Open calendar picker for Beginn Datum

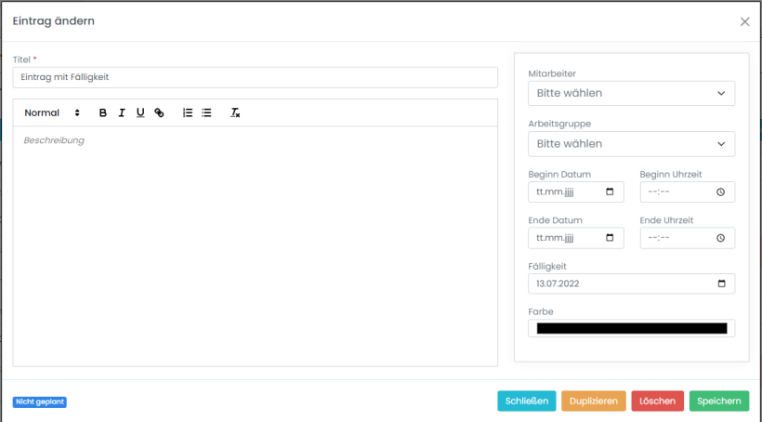610,191
